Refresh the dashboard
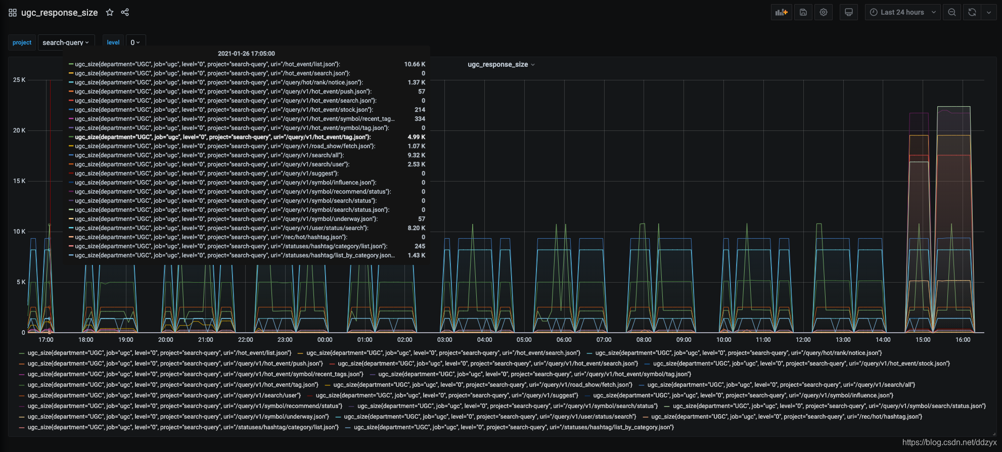This screenshot has width=1002, height=452. point(972,12)
